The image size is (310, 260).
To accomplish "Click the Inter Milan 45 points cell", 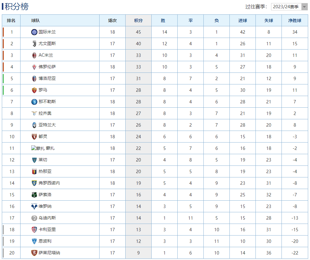I will point(138,32).
